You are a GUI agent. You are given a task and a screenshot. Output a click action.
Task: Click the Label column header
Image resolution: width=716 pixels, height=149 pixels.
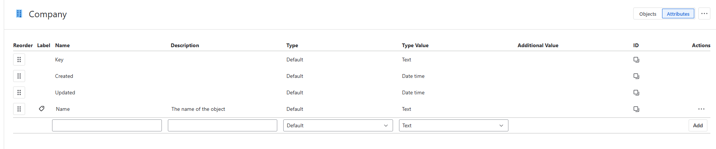[x=43, y=45]
